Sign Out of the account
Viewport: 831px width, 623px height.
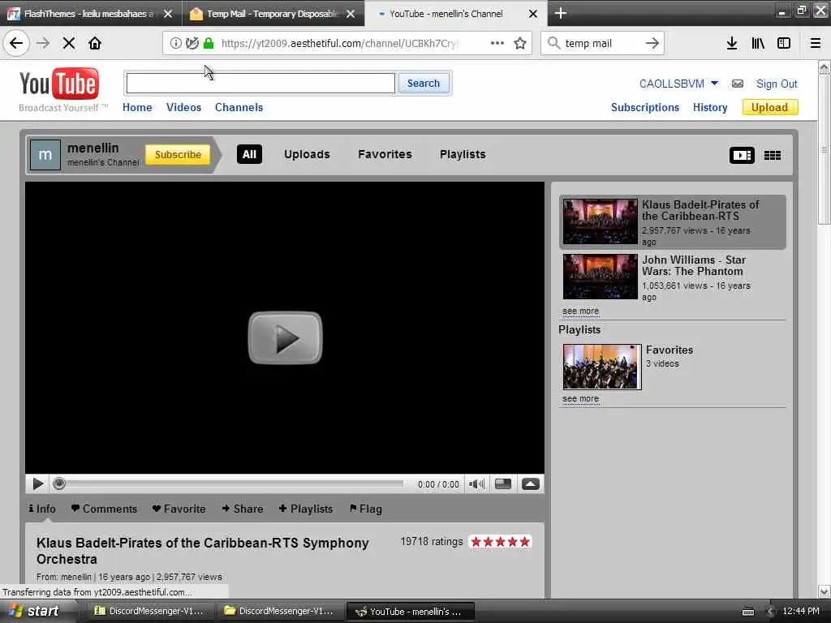777,84
